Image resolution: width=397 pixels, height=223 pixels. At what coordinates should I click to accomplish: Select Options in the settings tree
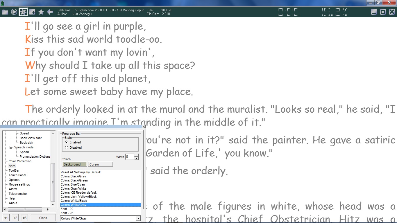(x=14, y=180)
